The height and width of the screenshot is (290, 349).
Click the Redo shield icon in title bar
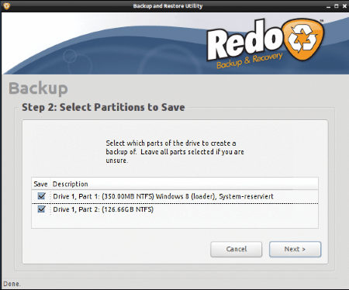tap(6, 6)
